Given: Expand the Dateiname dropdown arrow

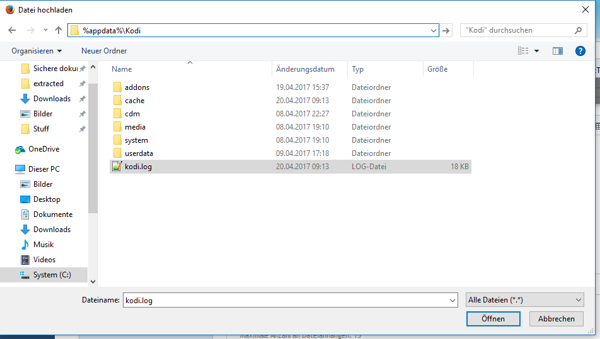Looking at the screenshot, I should pyautogui.click(x=453, y=301).
